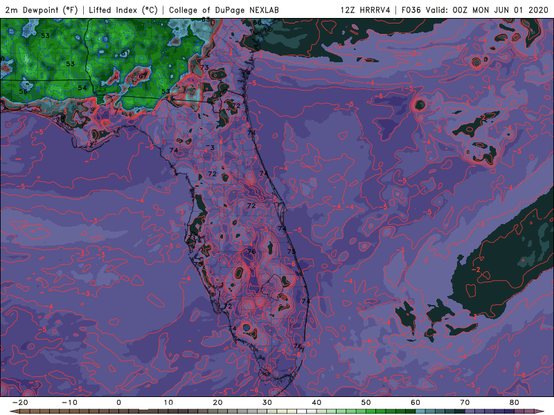Click the '40' colorbar tick label

(316, 403)
